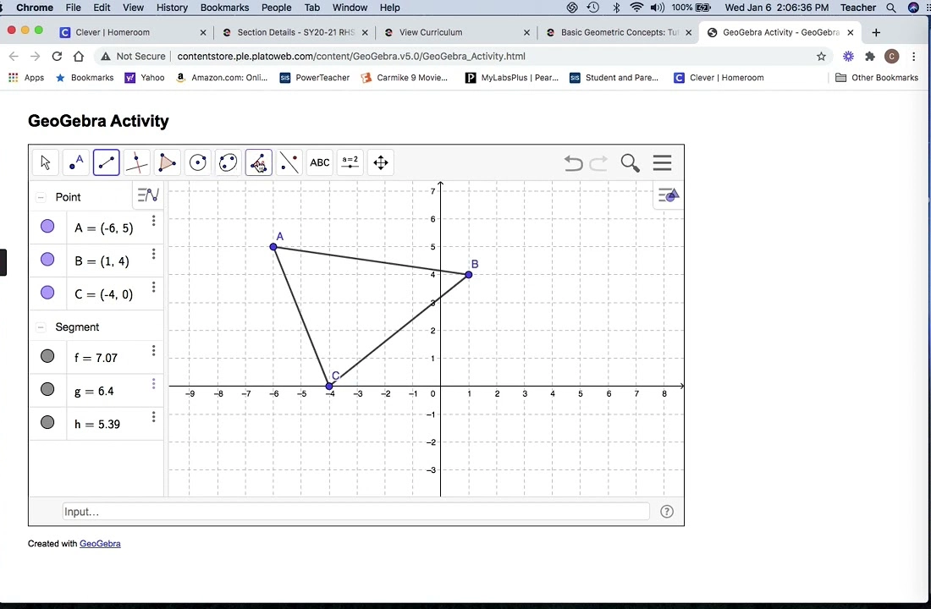Viewport: 931px width, 609px height.
Task: Open MyLabsPlus Pearson bookmark
Action: coord(511,78)
